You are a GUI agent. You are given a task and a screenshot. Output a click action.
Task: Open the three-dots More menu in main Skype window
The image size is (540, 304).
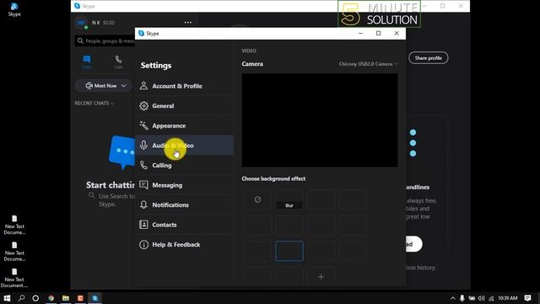(x=188, y=23)
